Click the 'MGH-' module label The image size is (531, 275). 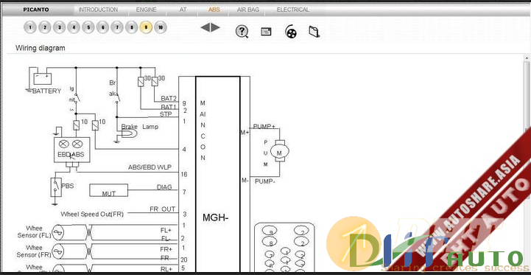point(215,217)
